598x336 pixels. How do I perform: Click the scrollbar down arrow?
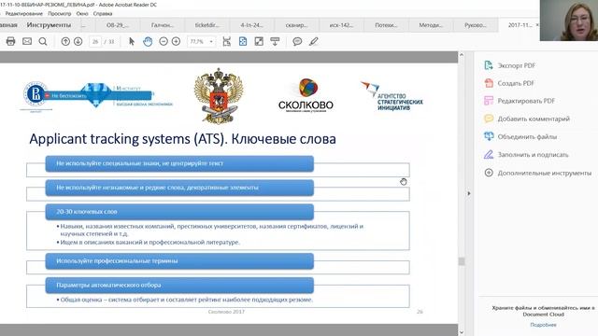click(x=462, y=332)
